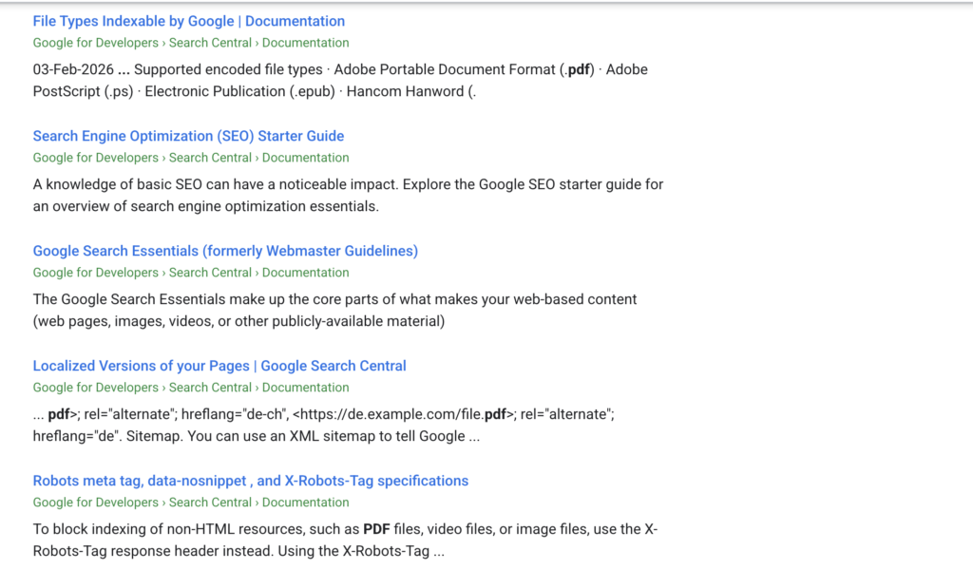
Task: Click breadcrumb under File Types Indexable title
Action: 191,43
